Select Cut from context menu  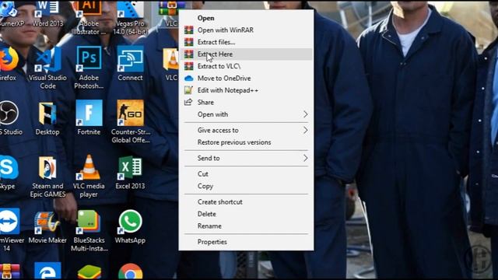point(246,174)
